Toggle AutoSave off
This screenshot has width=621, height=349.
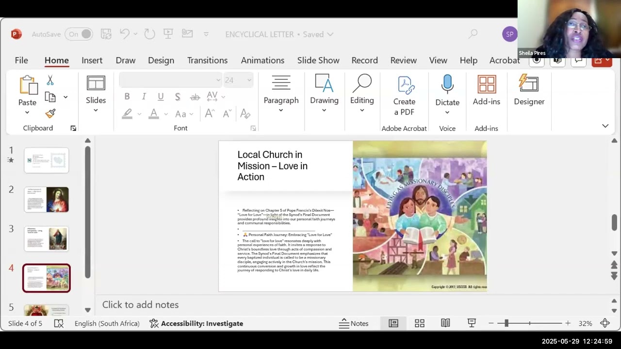[x=79, y=34]
